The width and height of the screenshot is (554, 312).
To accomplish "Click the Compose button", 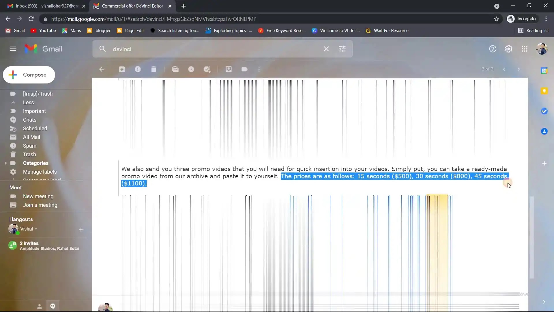I will click(29, 75).
